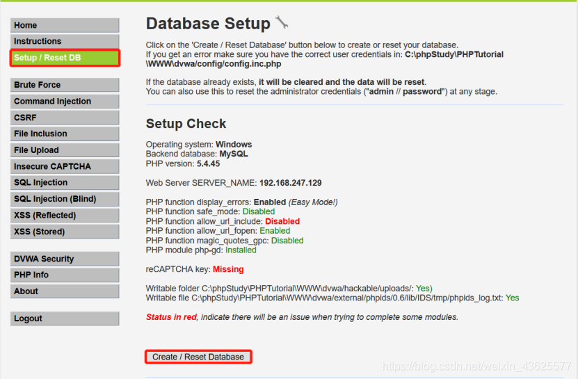This screenshot has height=379, width=578.
Task: Click the phpids_log.txt writable file Yes
Action: pyautogui.click(x=512, y=298)
